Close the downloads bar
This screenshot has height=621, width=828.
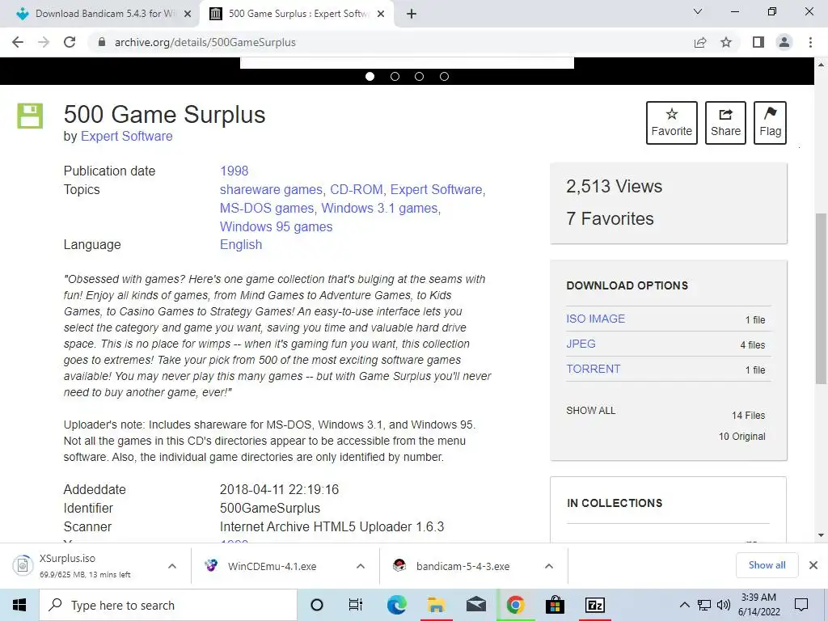tap(813, 565)
